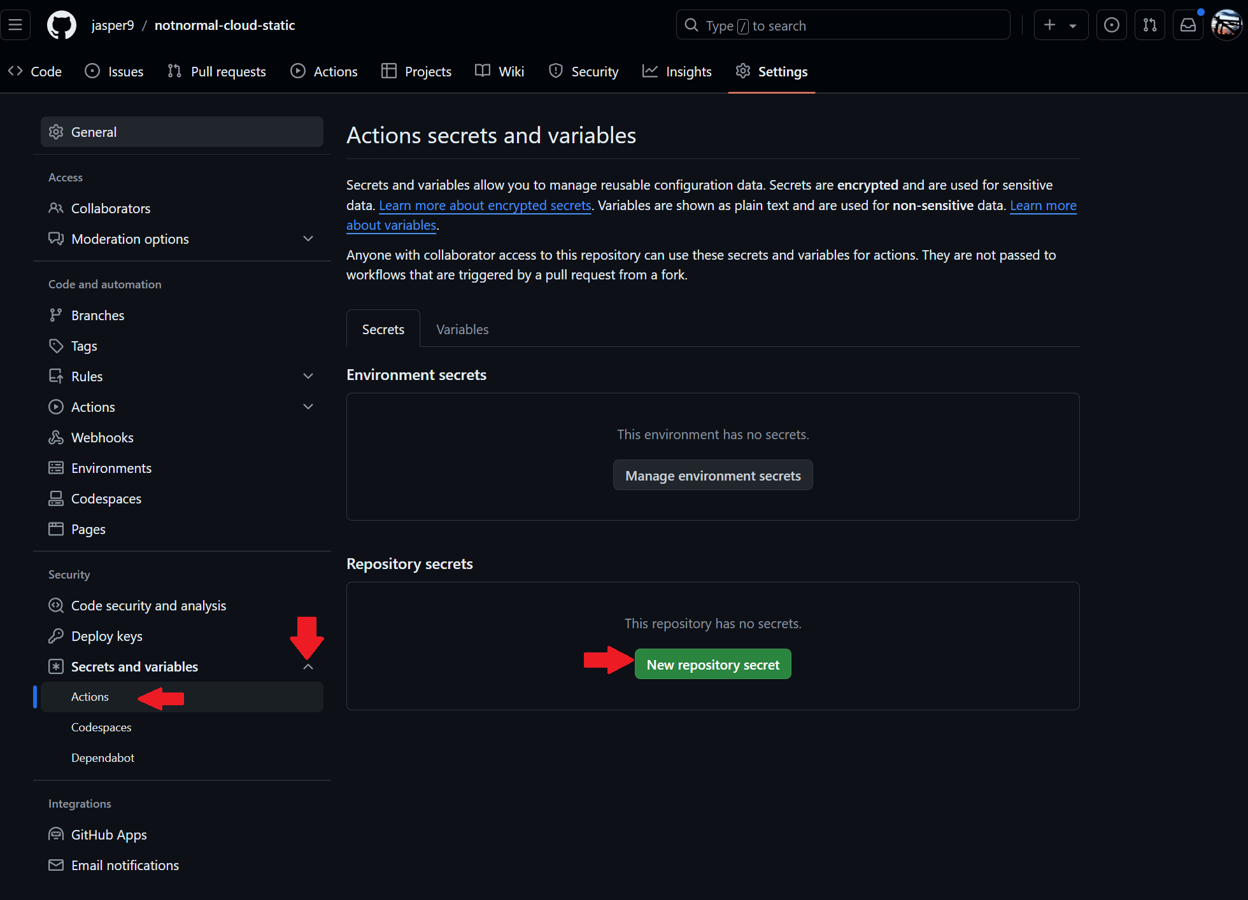
Task: Click the Security shield icon
Action: [x=557, y=71]
